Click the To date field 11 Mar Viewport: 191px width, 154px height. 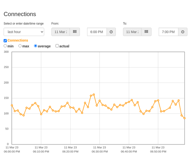(132, 32)
